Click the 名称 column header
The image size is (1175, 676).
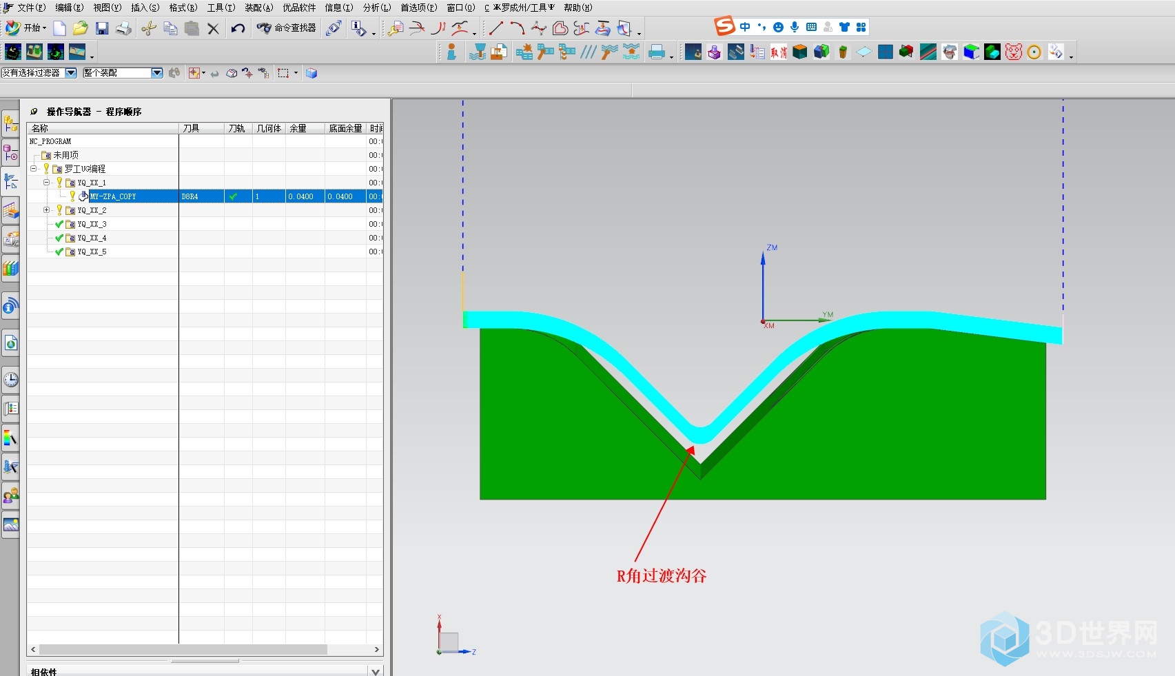pyautogui.click(x=103, y=128)
